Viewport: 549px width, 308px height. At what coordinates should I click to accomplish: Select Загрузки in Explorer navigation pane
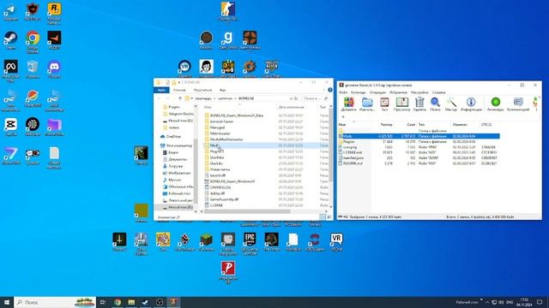click(175, 166)
